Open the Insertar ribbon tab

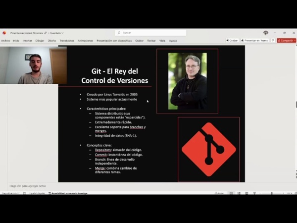[27, 41]
